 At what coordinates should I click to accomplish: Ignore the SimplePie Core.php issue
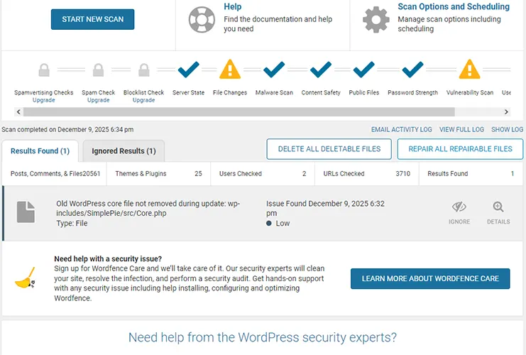(459, 213)
